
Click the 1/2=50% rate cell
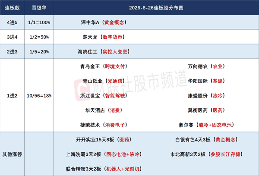39,37
